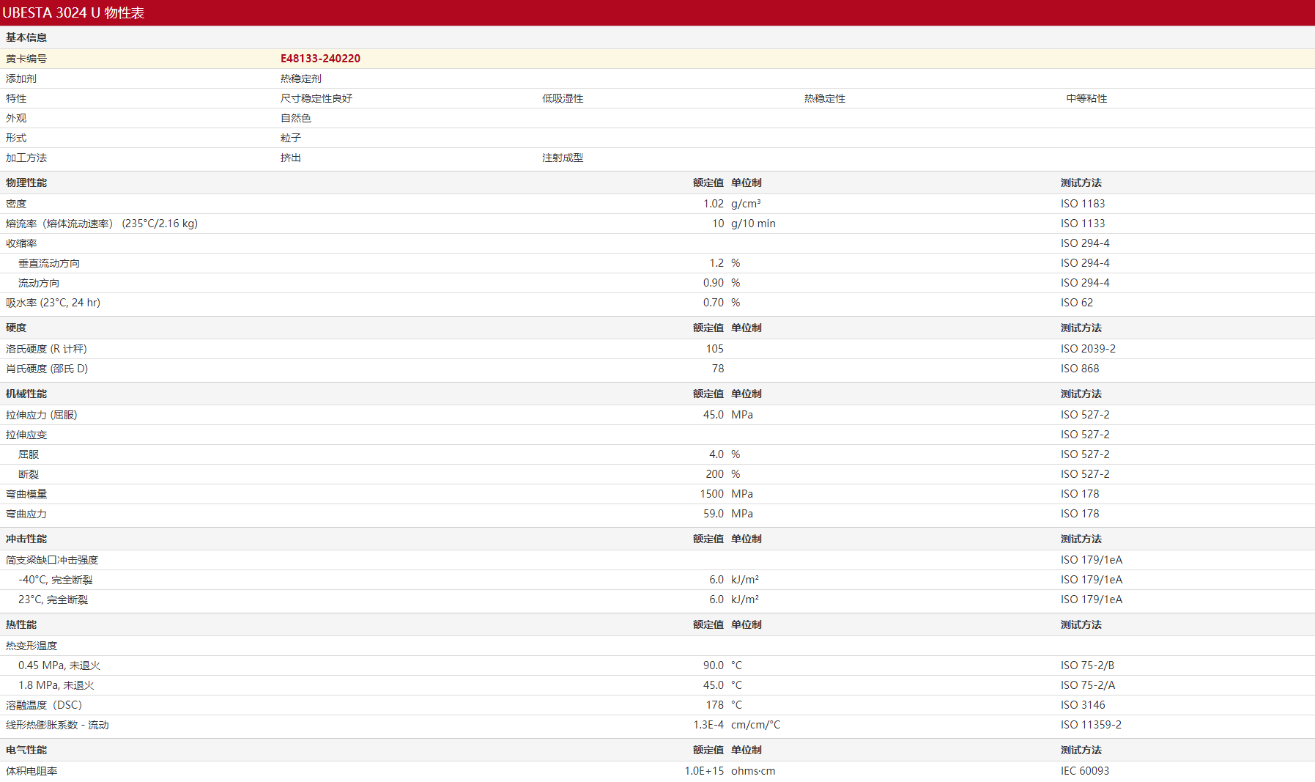Click test method 'ISO 3146'

tap(1083, 705)
